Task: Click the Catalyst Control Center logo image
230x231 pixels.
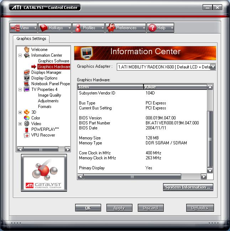Action: coord(44,173)
